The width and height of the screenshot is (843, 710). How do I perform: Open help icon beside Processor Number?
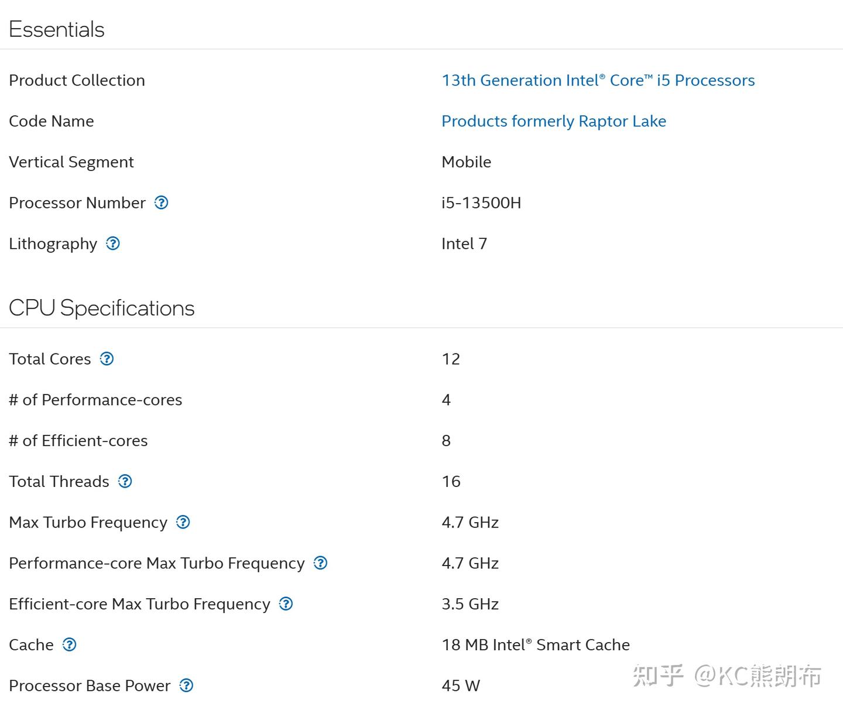coord(161,203)
